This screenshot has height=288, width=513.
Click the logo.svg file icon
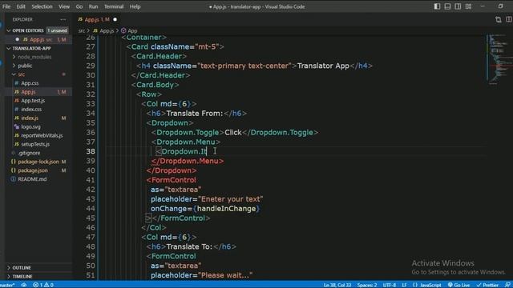[16, 126]
